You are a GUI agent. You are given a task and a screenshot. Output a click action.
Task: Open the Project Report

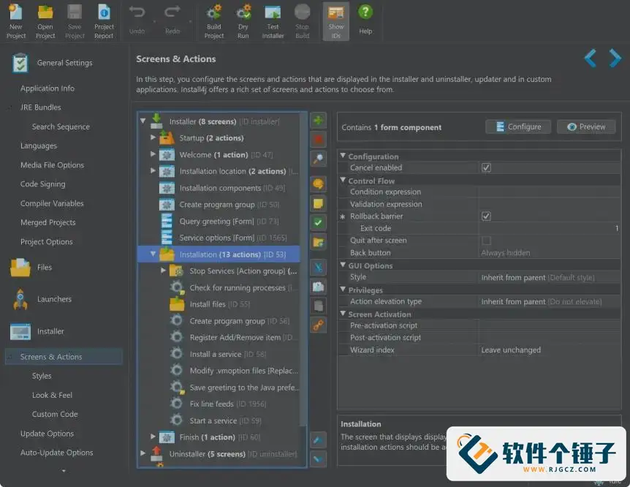(x=104, y=20)
